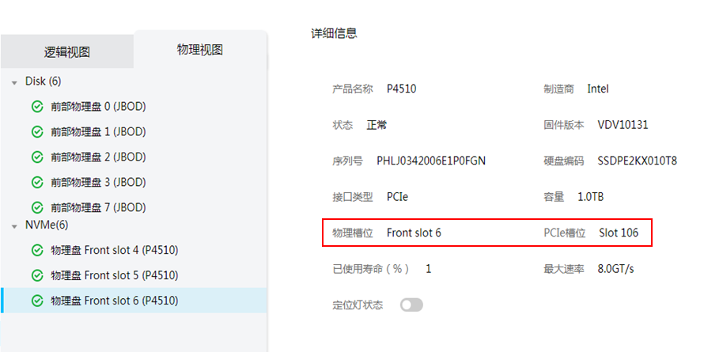Click status icon beside Front slot 4

pos(37,250)
